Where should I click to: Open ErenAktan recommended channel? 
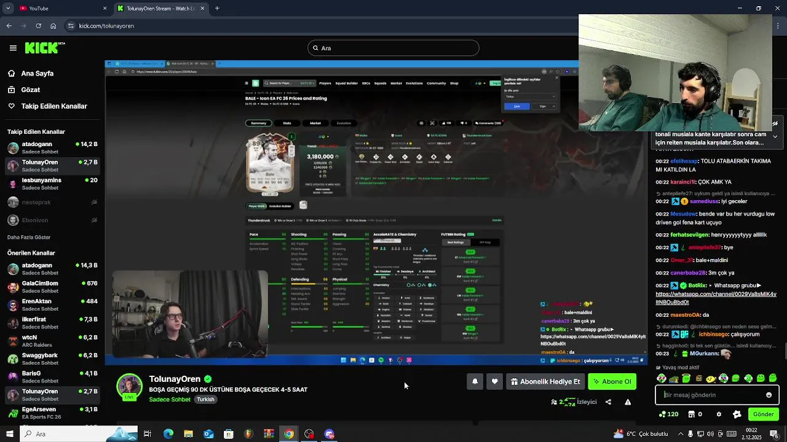point(52,305)
